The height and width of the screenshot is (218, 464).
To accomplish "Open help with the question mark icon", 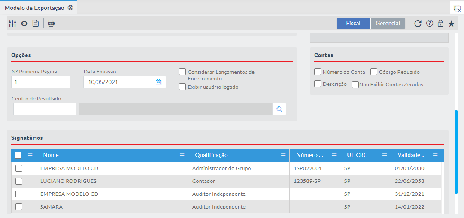I will (x=429, y=24).
